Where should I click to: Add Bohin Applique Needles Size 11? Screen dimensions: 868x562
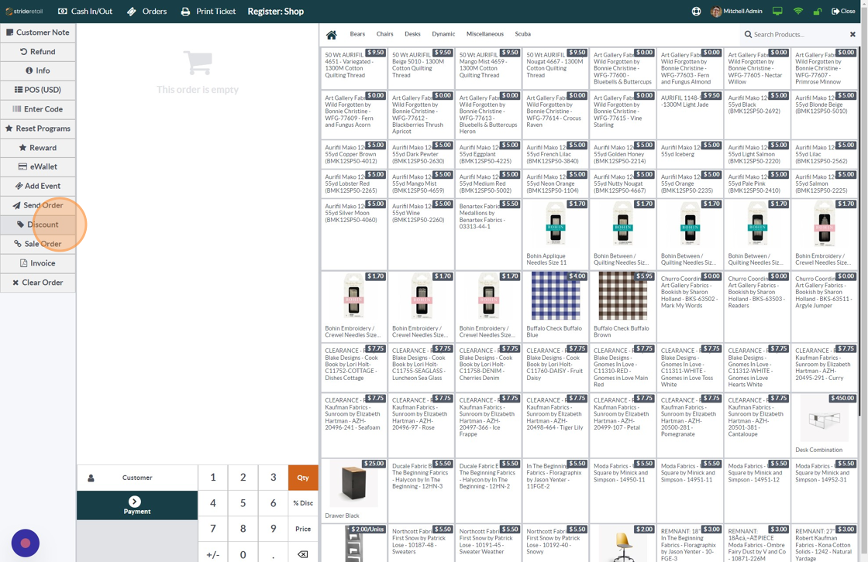(x=555, y=234)
